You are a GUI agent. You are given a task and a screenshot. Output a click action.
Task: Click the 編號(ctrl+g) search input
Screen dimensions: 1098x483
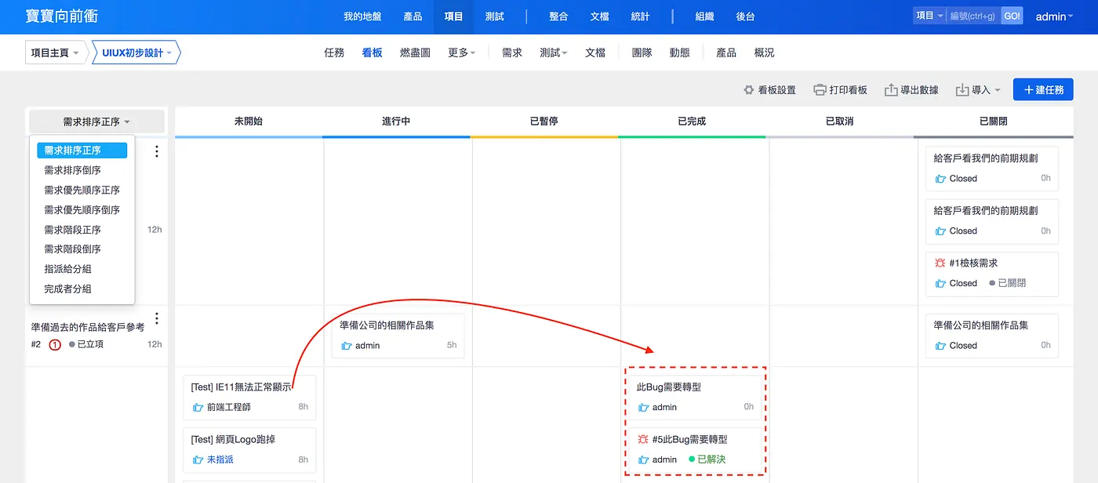(x=973, y=16)
